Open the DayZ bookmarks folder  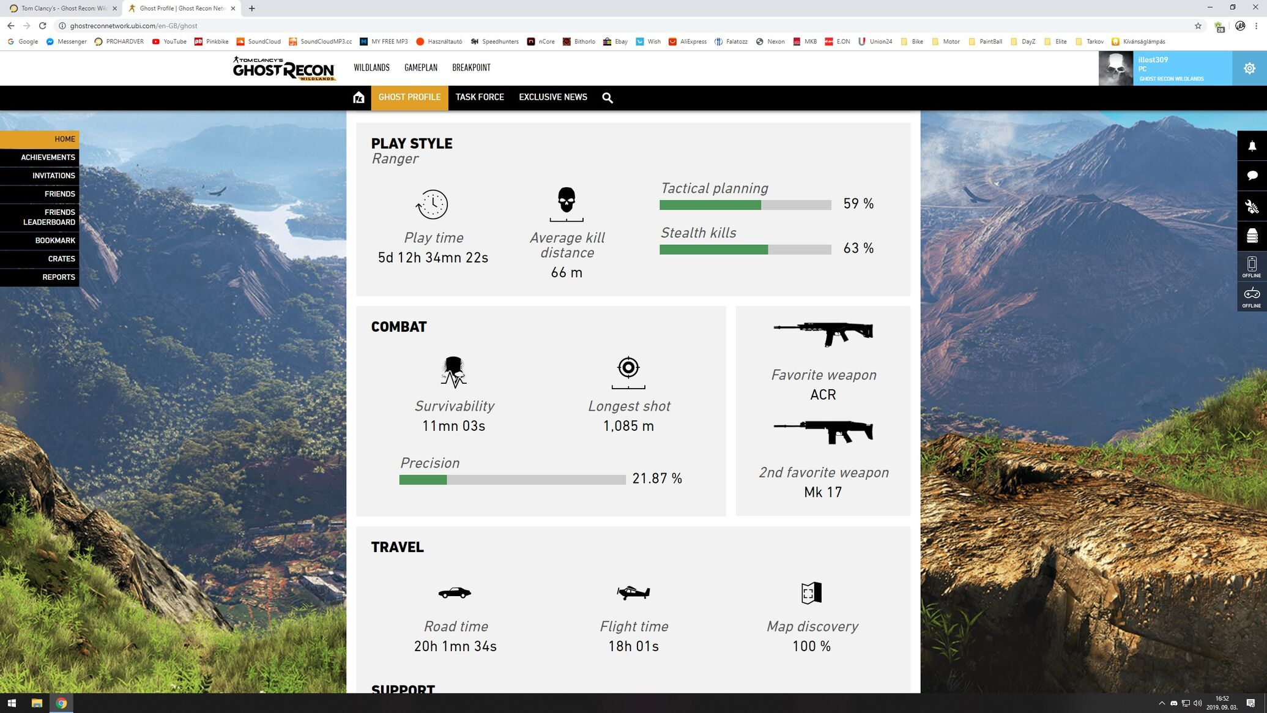(x=1023, y=42)
